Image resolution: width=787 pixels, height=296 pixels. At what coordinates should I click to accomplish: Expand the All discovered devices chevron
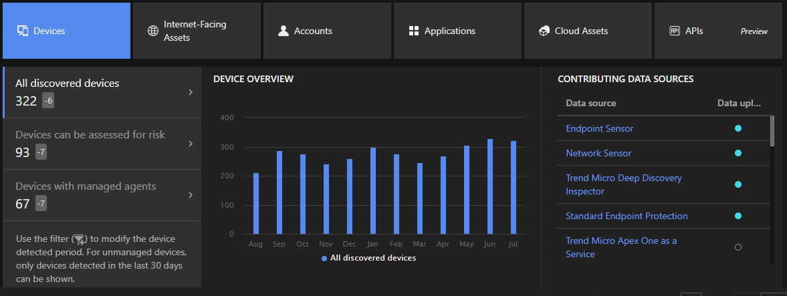pos(191,92)
